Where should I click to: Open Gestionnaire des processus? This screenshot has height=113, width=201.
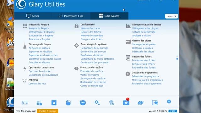[x=95, y=62]
